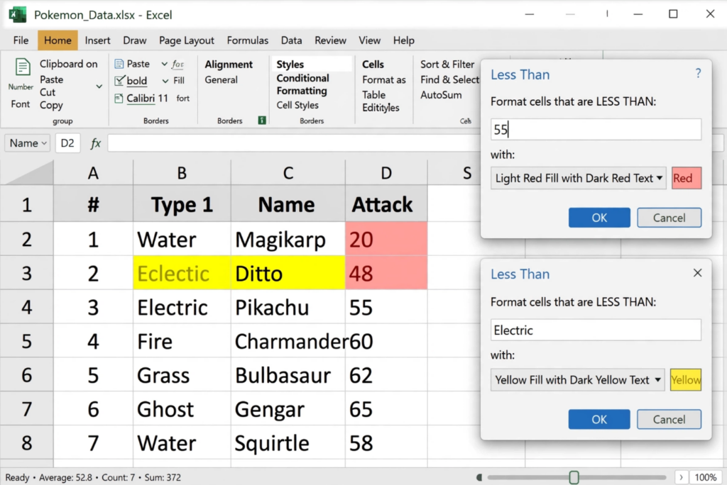The width and height of the screenshot is (727, 485).
Task: Open Sort & Filter
Action: tap(447, 64)
